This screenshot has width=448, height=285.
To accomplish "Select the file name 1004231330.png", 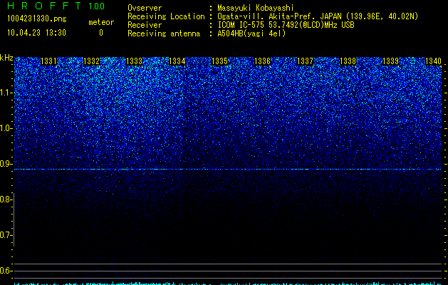I will pyautogui.click(x=36, y=19).
